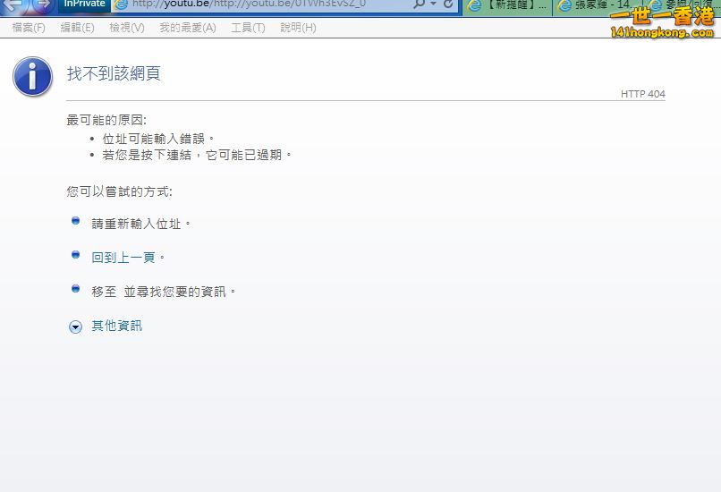
Task: Click the 最可能的原因 label
Action: (106, 120)
